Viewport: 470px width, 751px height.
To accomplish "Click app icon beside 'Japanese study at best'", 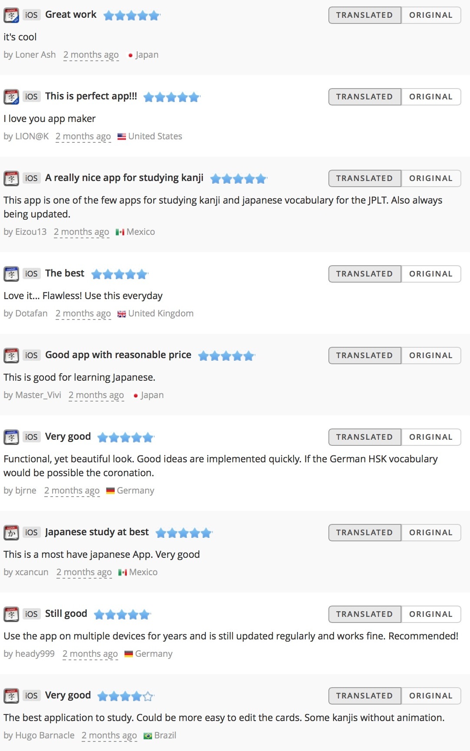I will tap(11, 533).
